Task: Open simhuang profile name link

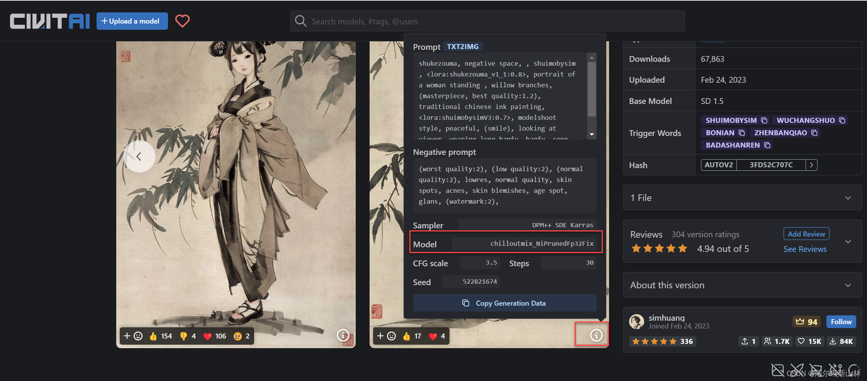Action: pyautogui.click(x=667, y=318)
